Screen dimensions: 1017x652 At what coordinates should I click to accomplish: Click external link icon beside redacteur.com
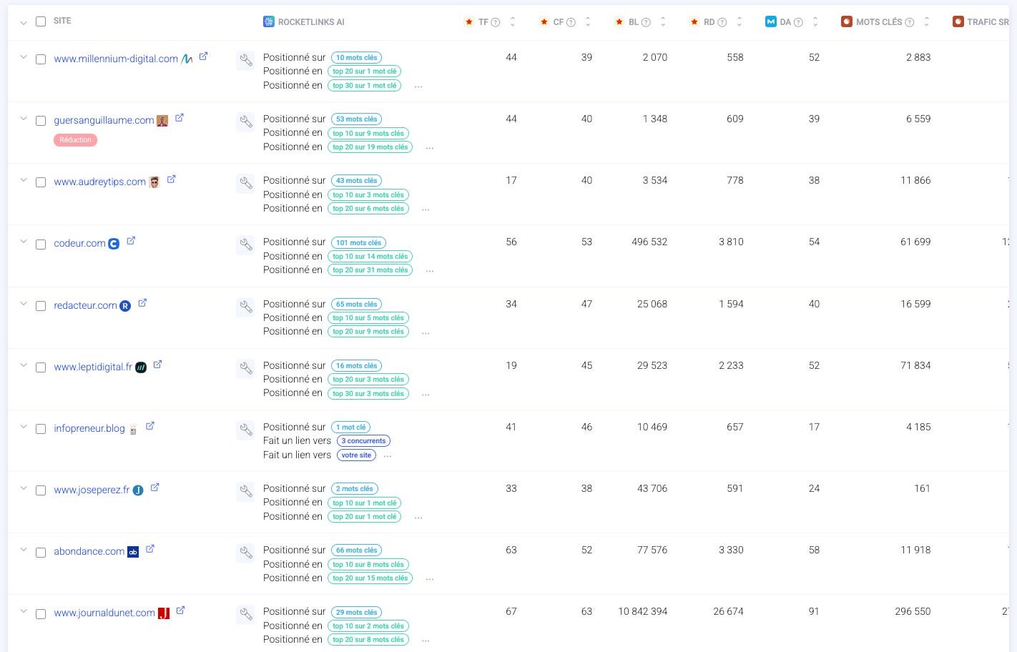coord(142,303)
